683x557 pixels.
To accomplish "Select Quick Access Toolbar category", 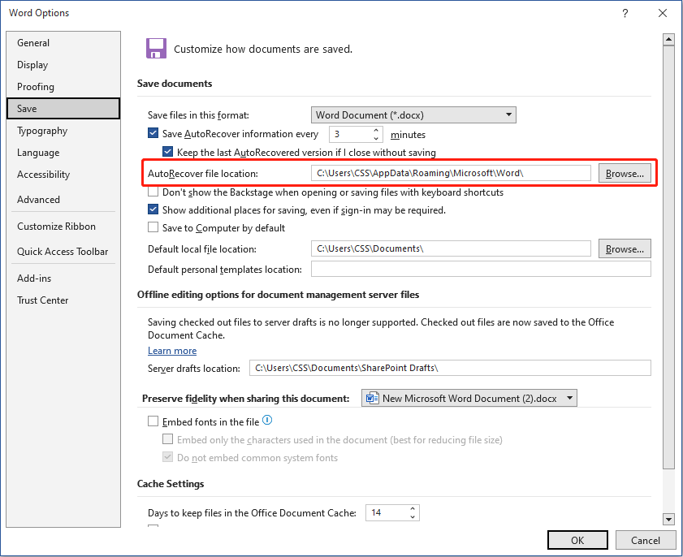I will coord(63,252).
